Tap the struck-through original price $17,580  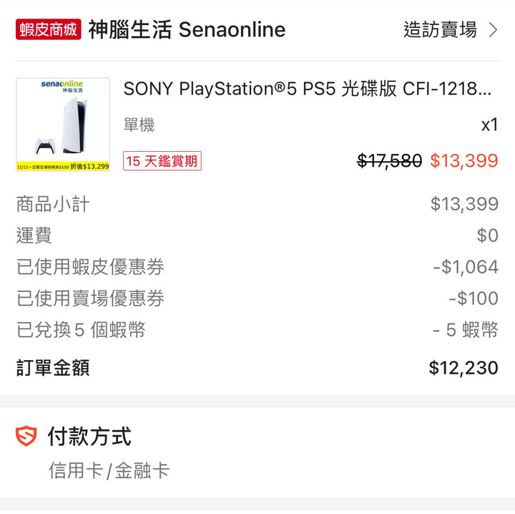click(x=389, y=160)
